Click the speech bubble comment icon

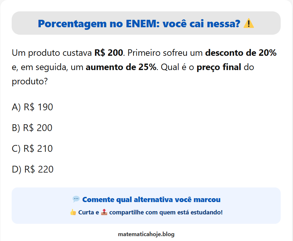pos(76,199)
